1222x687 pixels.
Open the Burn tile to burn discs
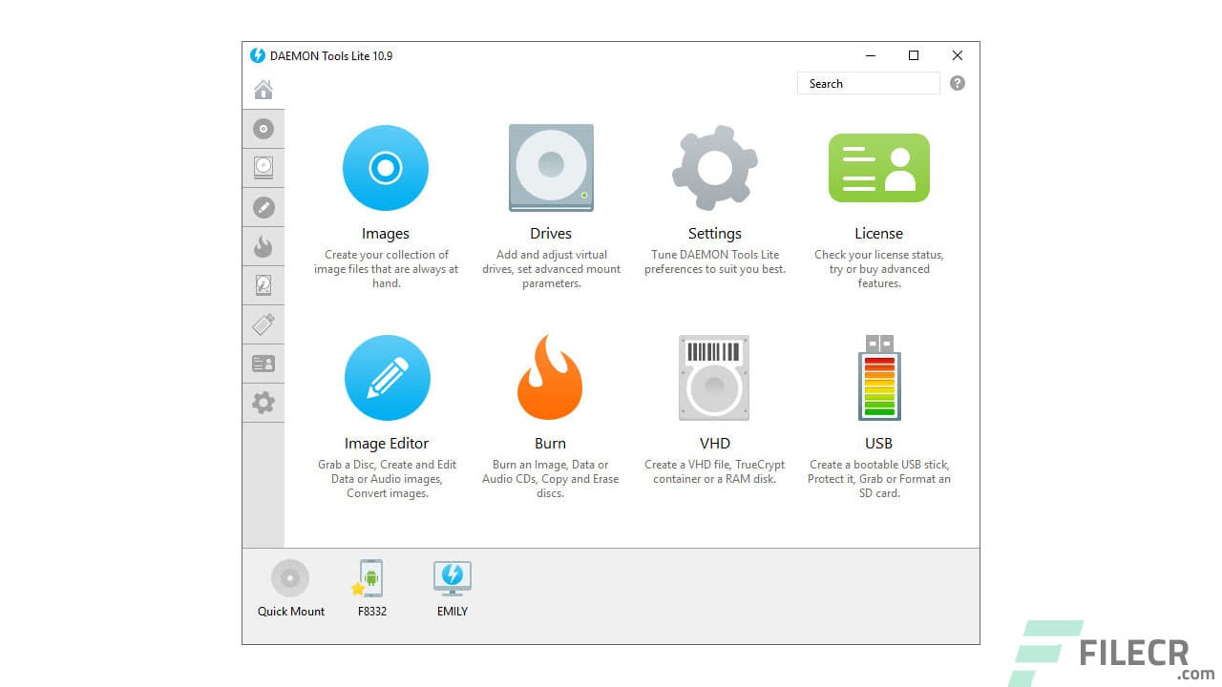550,377
